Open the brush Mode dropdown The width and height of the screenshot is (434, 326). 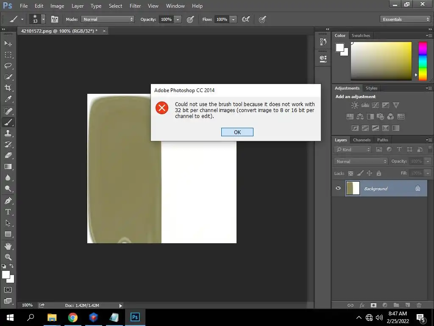(x=108, y=19)
